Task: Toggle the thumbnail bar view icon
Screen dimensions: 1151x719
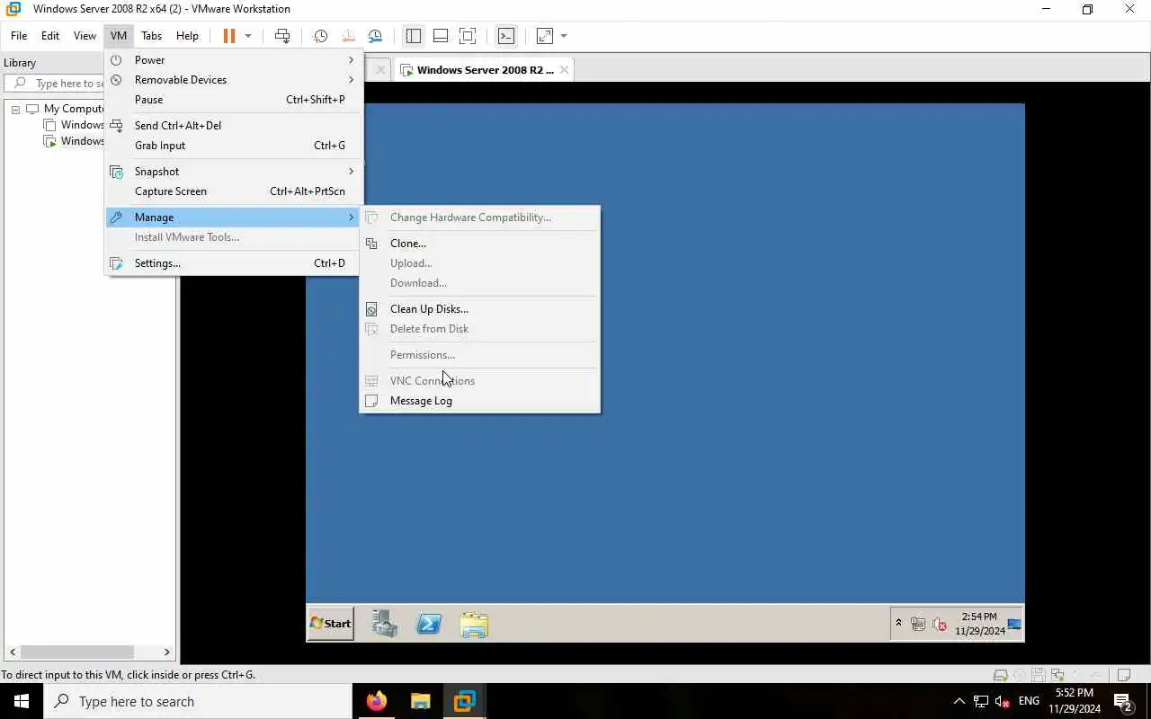Action: pyautogui.click(x=441, y=36)
